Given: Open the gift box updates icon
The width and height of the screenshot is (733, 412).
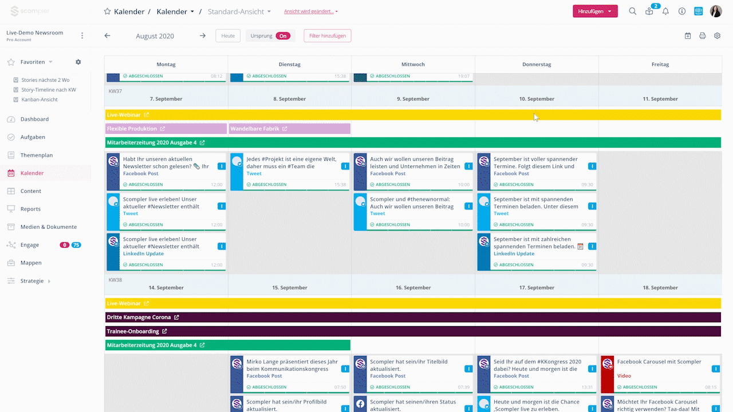Looking at the screenshot, I should [x=649, y=11].
